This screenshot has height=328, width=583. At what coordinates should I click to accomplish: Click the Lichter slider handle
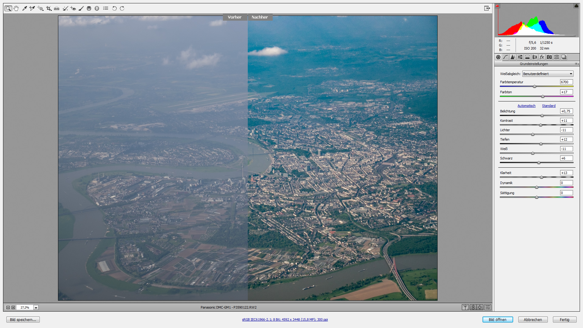(x=533, y=135)
